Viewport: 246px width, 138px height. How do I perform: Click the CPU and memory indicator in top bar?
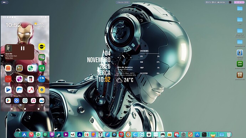tap(215, 2)
